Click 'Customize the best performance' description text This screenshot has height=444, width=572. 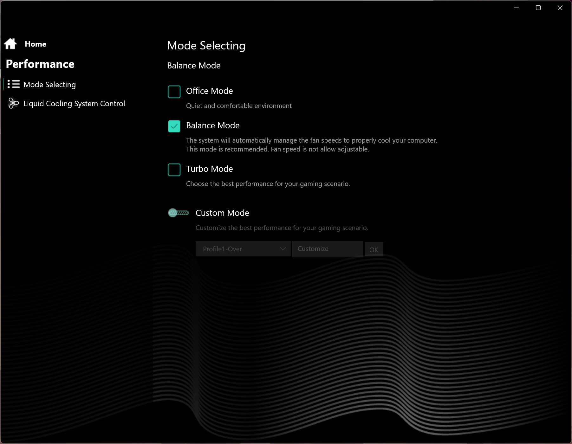[282, 228]
